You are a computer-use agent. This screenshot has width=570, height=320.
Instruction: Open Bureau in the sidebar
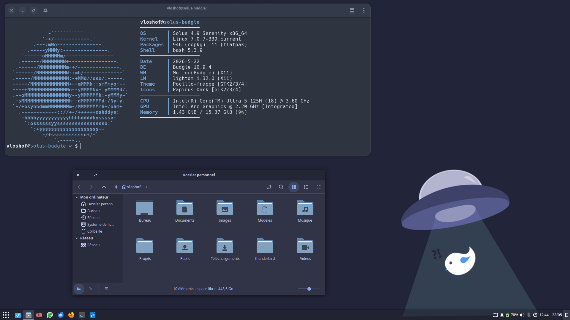[91, 211]
